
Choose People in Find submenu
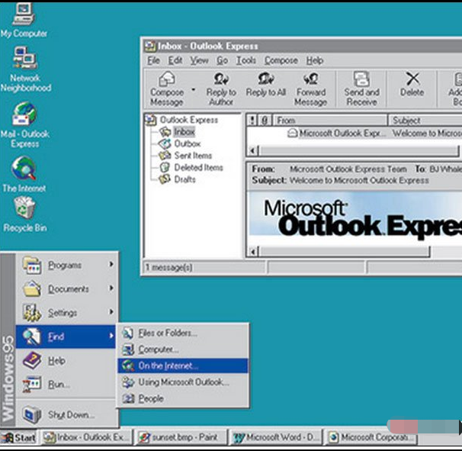coord(183,399)
